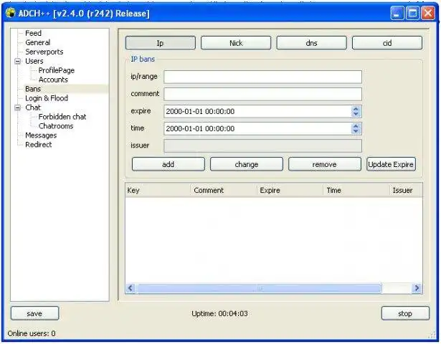Open ProfilePage under Users
This screenshot has width=441, height=344.
(x=57, y=70)
